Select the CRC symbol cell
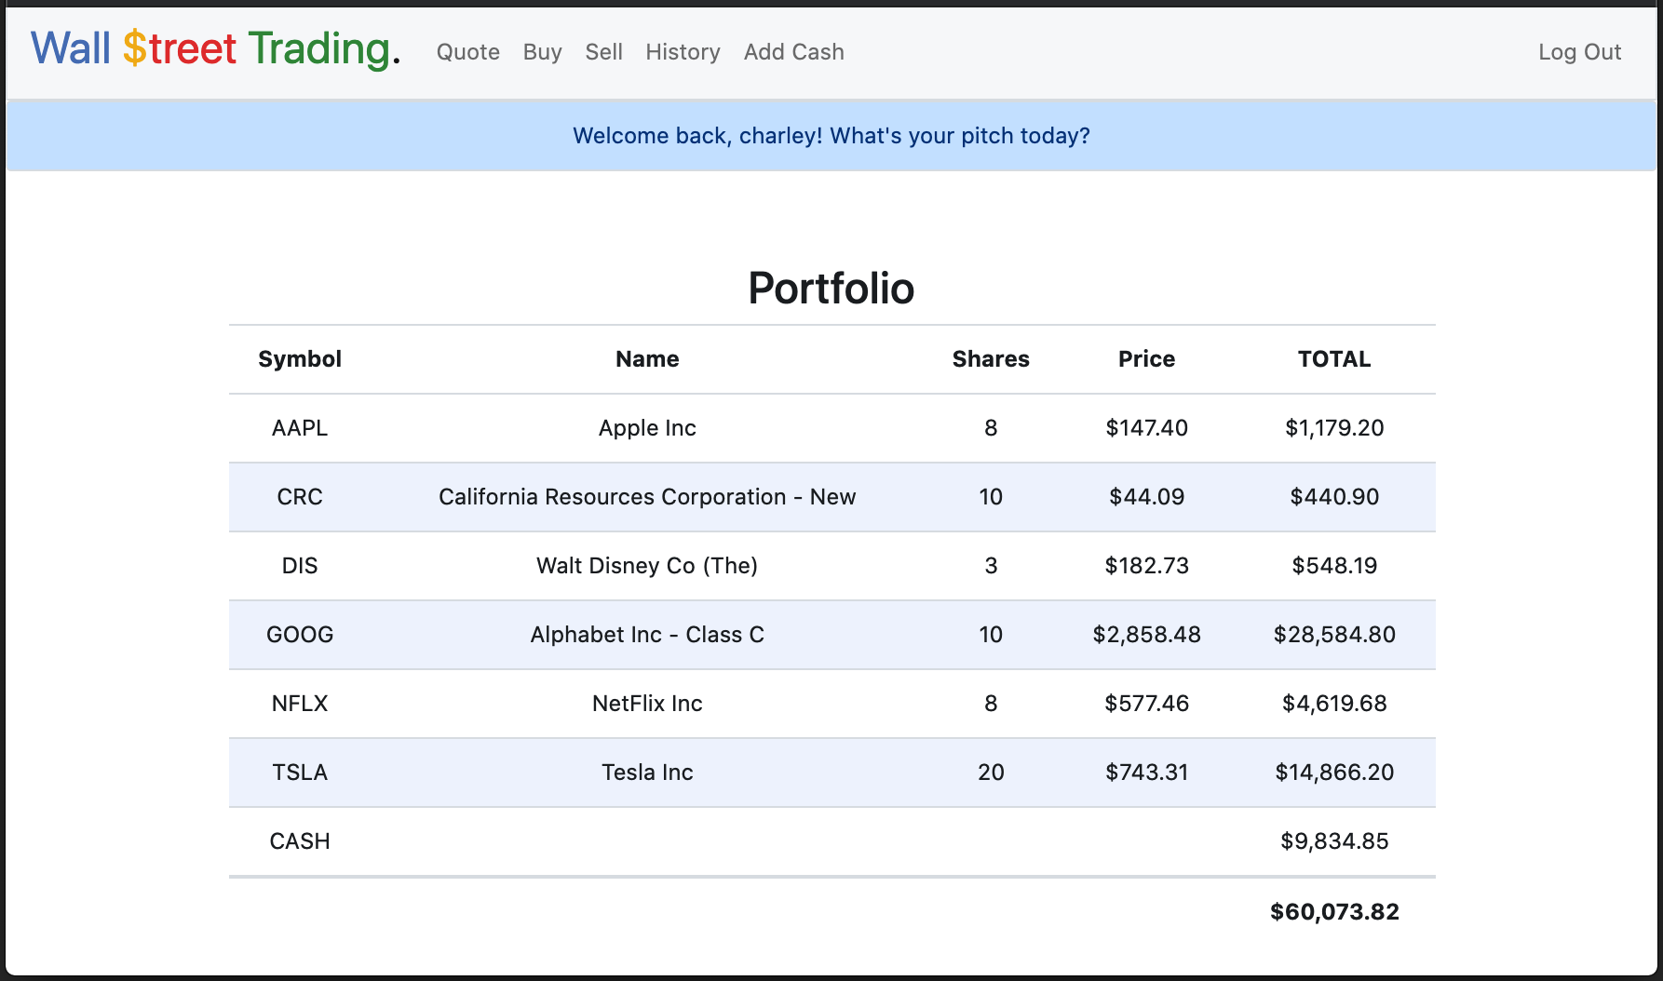Viewport: 1663px width, 981px height. 300,497
